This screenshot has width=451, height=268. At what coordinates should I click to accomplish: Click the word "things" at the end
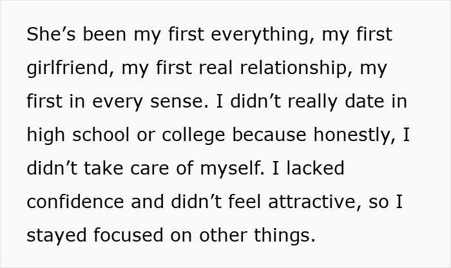[x=285, y=236]
